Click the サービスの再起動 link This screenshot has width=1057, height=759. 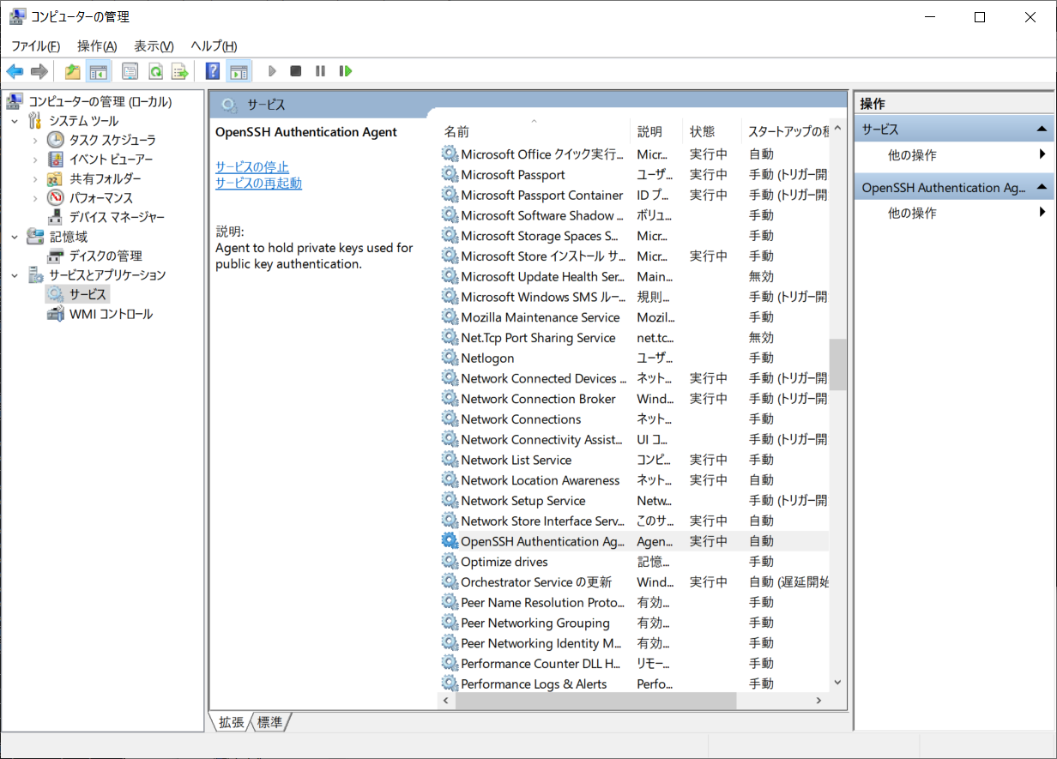(258, 183)
